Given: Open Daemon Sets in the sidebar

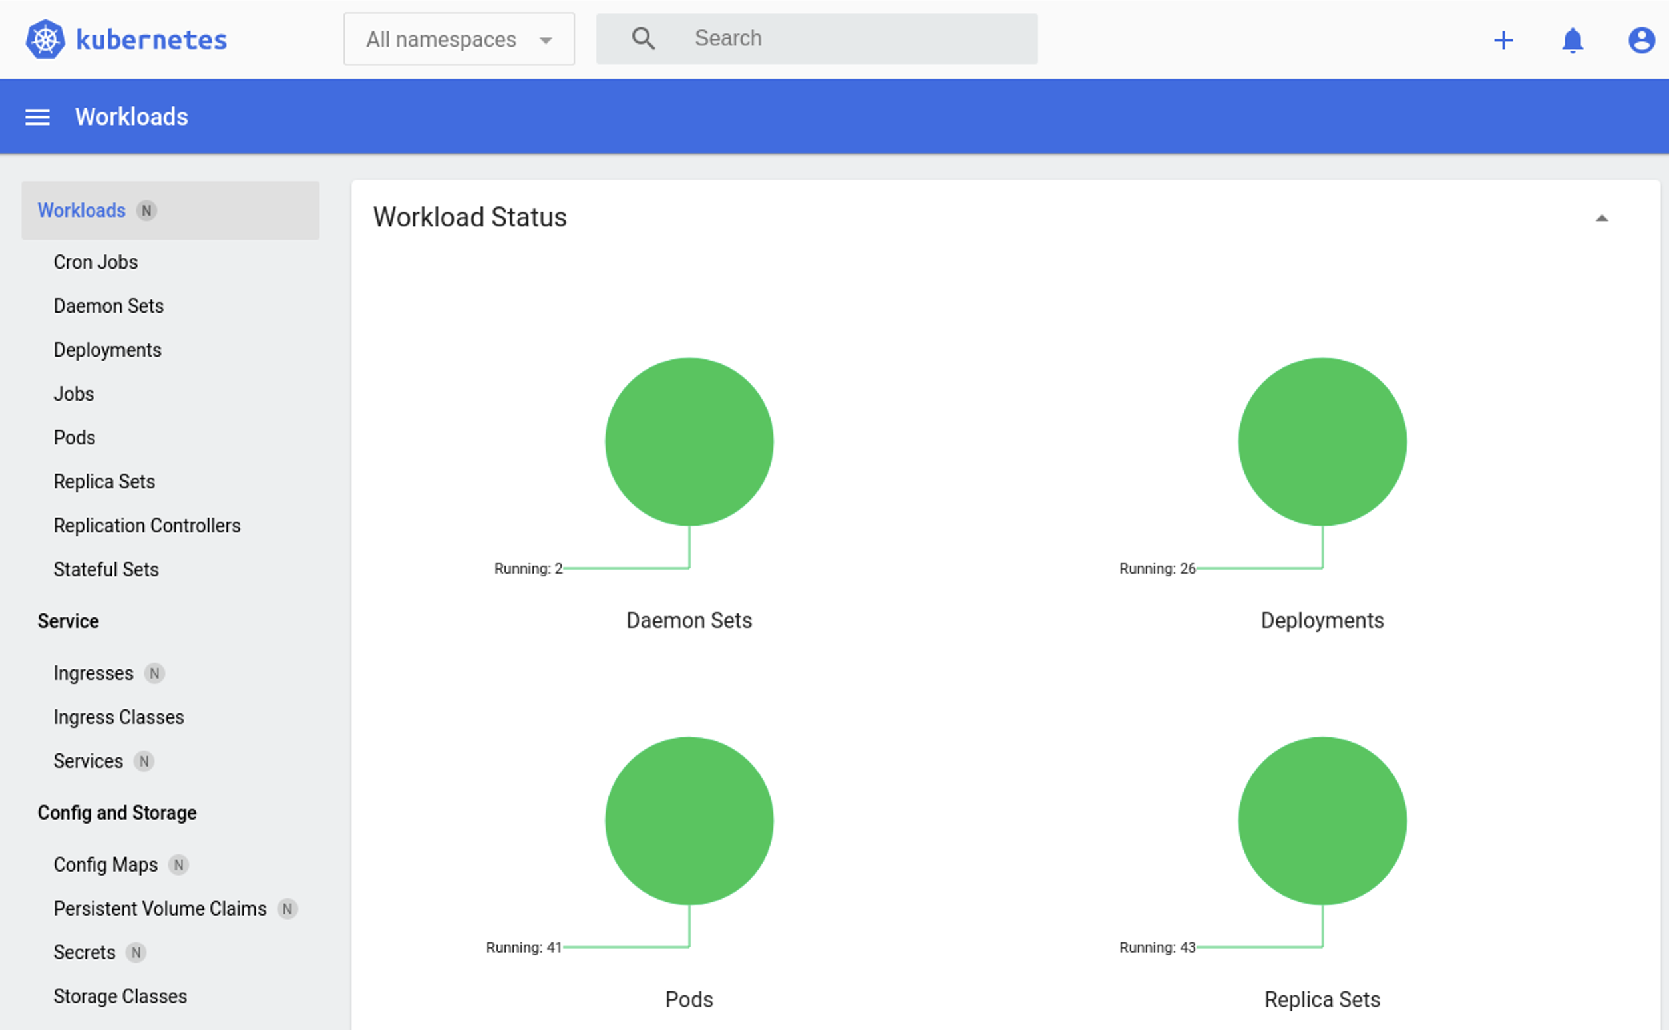Looking at the screenshot, I should click(108, 306).
